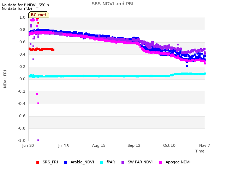Click the -0.6 y-axis tick label

[22, 116]
